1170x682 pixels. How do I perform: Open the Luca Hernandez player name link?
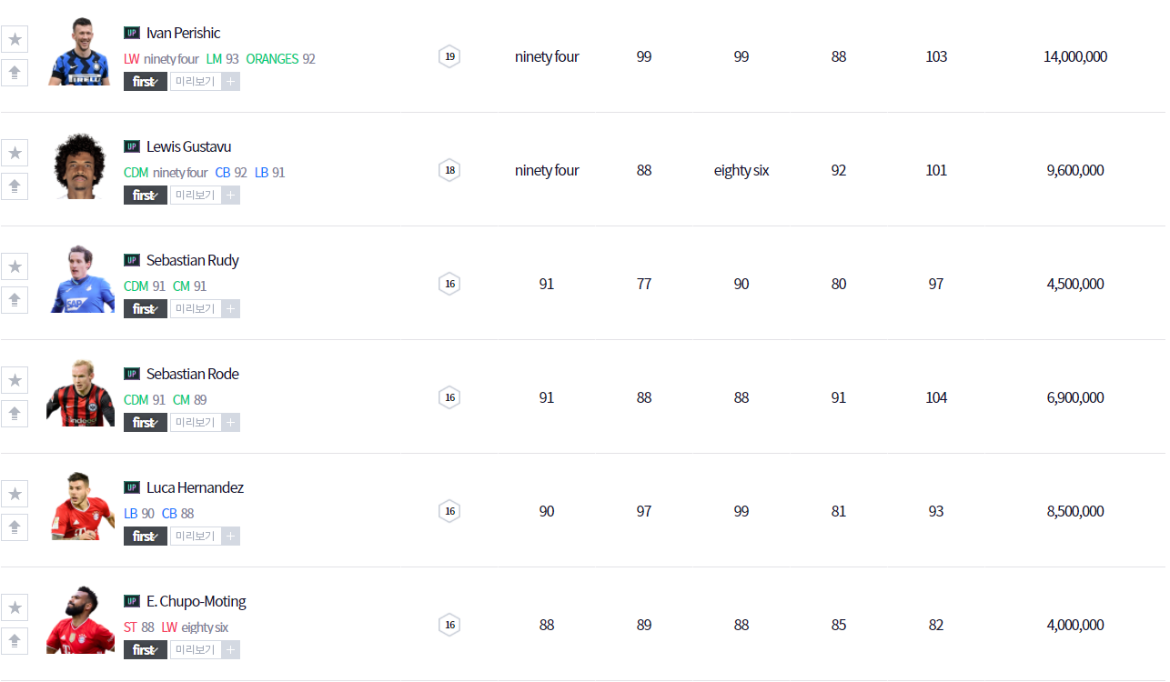click(x=195, y=487)
